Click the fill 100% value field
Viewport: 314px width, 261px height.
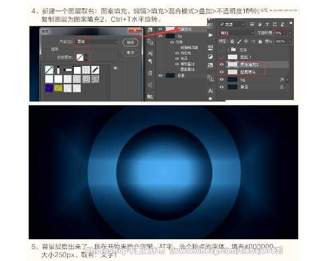280,41
